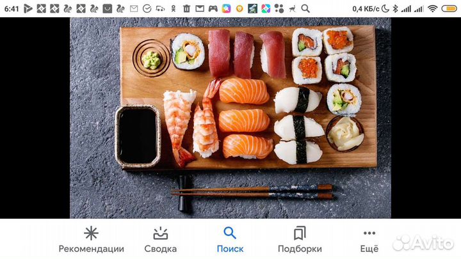Open the Odnoklassniki notification icon
Screen dimensions: 461x259
click(174, 9)
